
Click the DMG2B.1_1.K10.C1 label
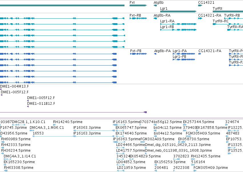29,122
